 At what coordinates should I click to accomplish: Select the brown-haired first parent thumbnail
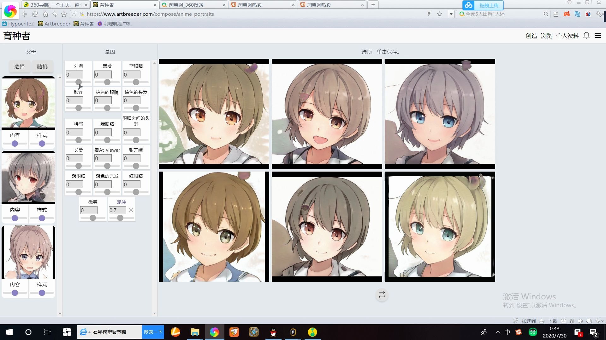[28, 103]
